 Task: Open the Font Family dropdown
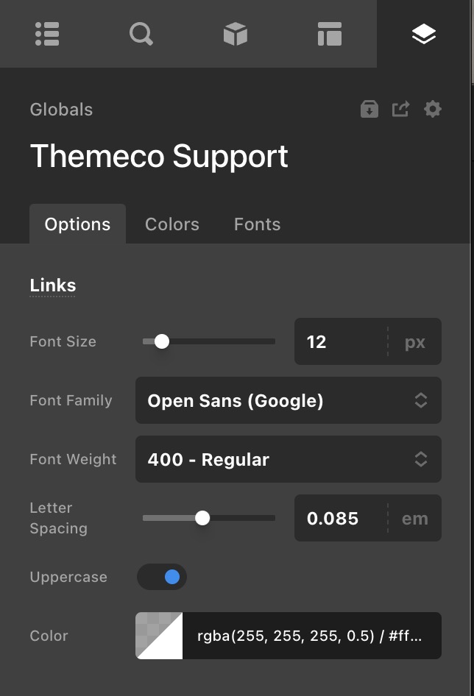[x=288, y=400]
